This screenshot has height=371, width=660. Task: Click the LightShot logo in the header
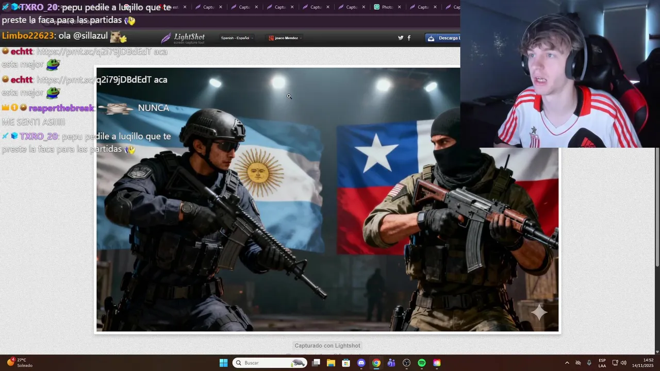(183, 38)
